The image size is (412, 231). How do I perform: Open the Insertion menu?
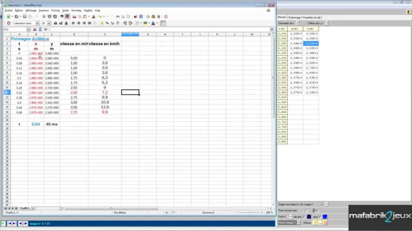44,11
